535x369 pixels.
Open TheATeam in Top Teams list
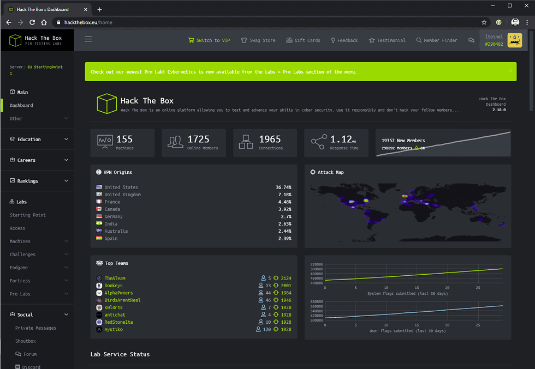click(x=115, y=279)
